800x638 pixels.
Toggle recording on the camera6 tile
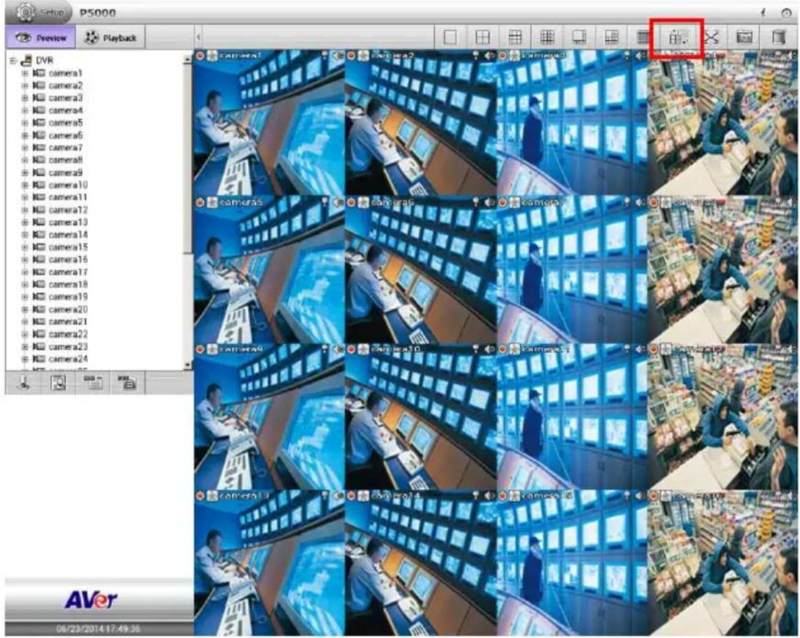[x=351, y=203]
